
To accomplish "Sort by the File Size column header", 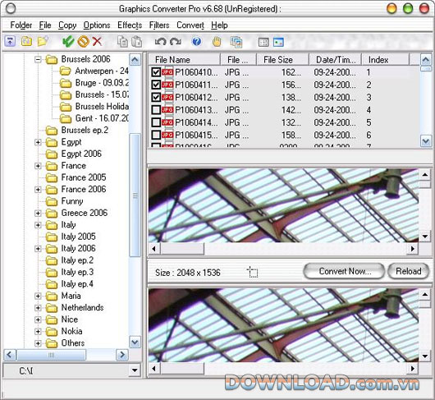I will pyautogui.click(x=282, y=60).
